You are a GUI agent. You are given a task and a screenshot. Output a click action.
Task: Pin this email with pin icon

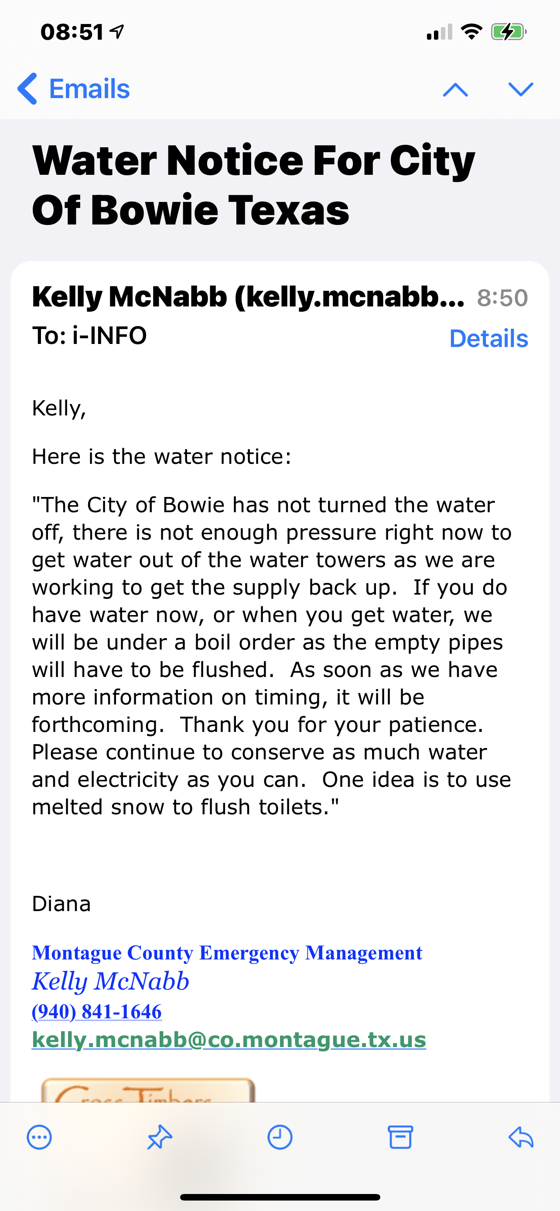pyautogui.click(x=160, y=1138)
